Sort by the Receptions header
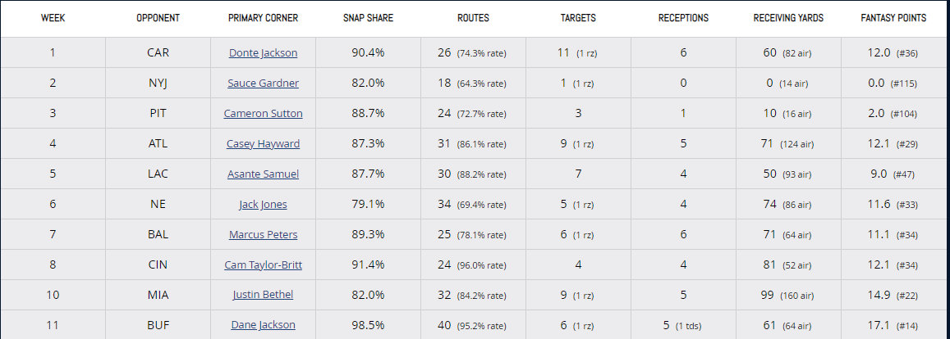The width and height of the screenshot is (950, 339). [683, 18]
